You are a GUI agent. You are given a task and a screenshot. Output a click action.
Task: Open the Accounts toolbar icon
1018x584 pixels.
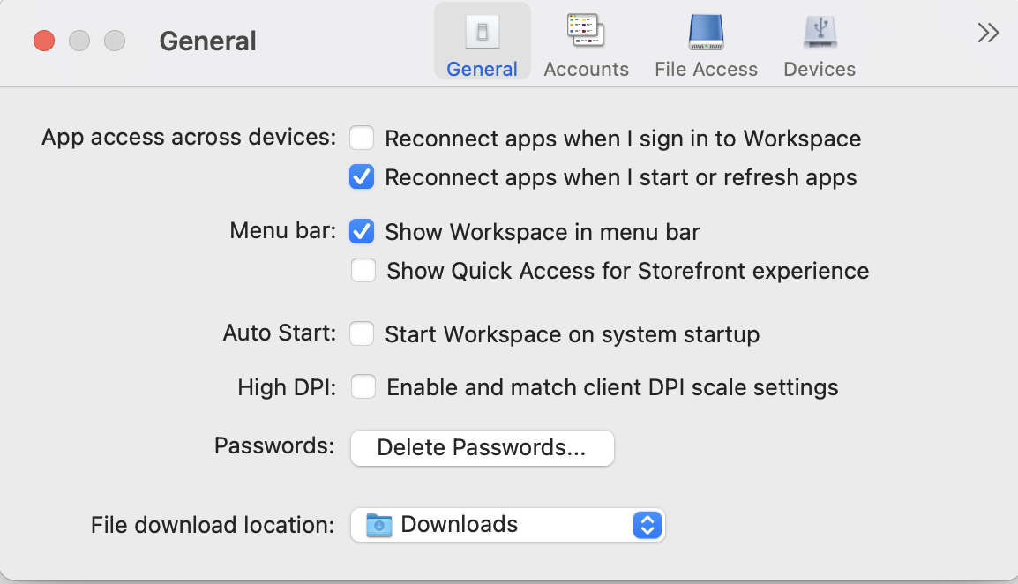click(586, 31)
